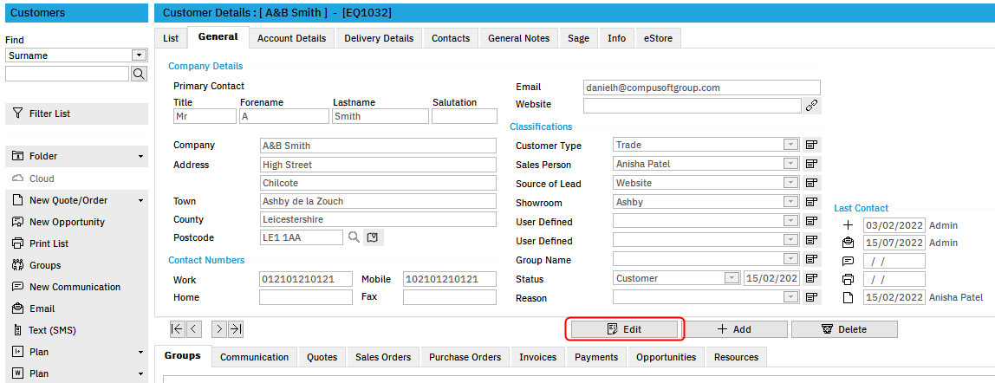Click the Postcode field
The height and width of the screenshot is (383, 995).
(302, 237)
